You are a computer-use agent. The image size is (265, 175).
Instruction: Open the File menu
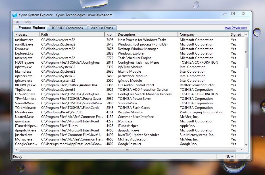click(x=17, y=22)
